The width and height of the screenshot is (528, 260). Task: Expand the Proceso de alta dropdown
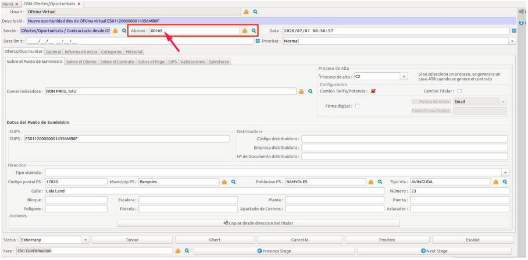(x=404, y=76)
